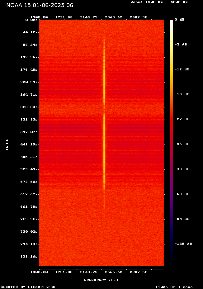Click the '264.71s' time axis label
The image size is (203, 289).
pyautogui.click(x=29, y=95)
